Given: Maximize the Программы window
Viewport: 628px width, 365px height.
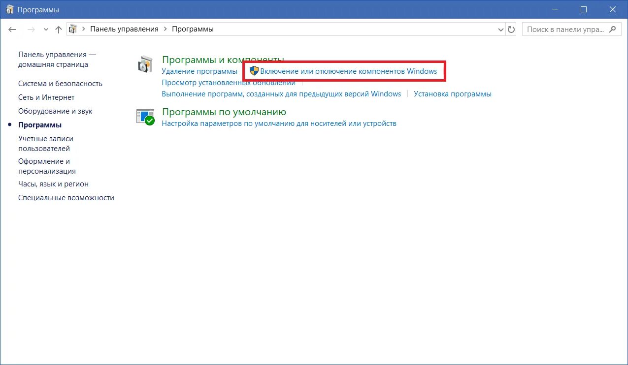Looking at the screenshot, I should [584, 9].
